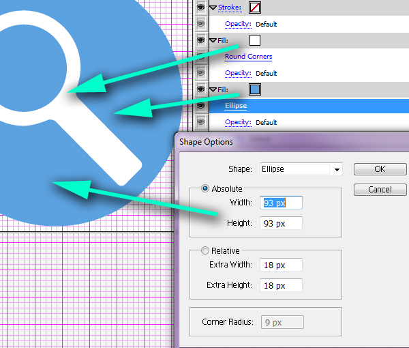Click the white Fill color swatch
This screenshot has width=409, height=348.
tap(254, 40)
